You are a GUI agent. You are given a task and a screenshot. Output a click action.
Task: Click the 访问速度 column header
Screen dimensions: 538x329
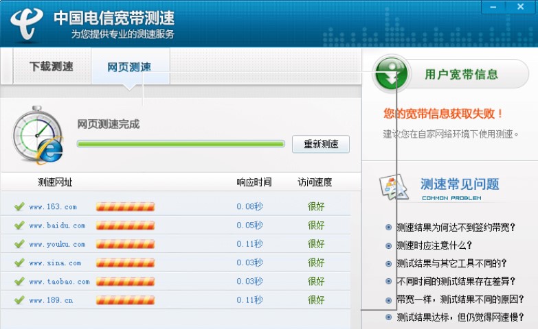[x=315, y=182]
